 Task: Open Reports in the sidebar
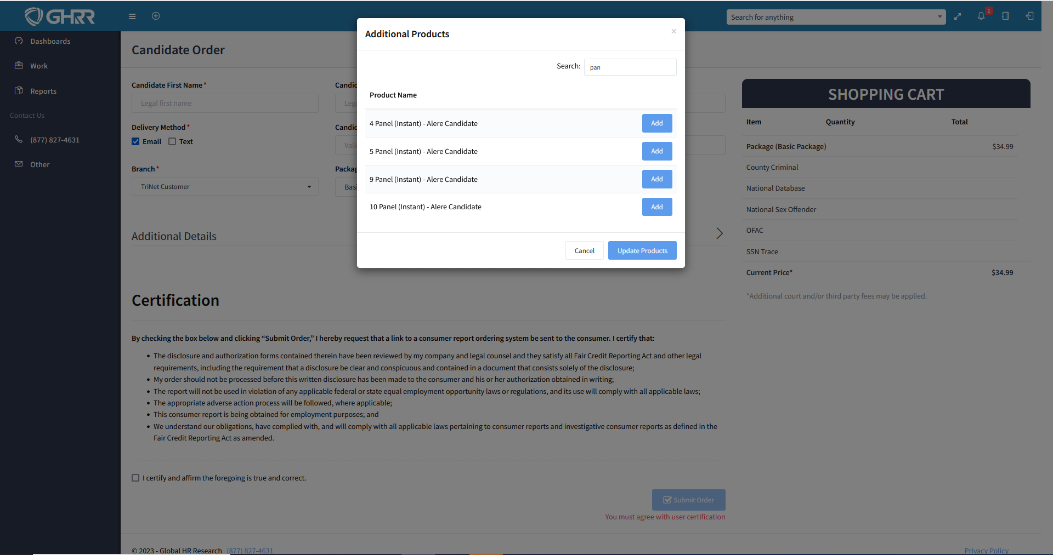click(x=43, y=91)
